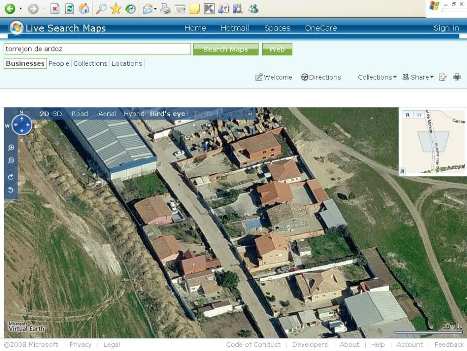
Task: Collapse the map view toolbar with chevrons
Action: click(x=250, y=114)
